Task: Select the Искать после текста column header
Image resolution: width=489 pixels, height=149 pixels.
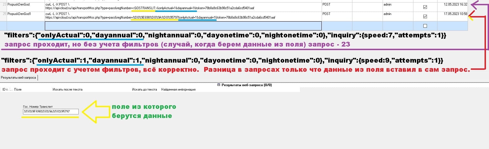Action: click(67, 89)
